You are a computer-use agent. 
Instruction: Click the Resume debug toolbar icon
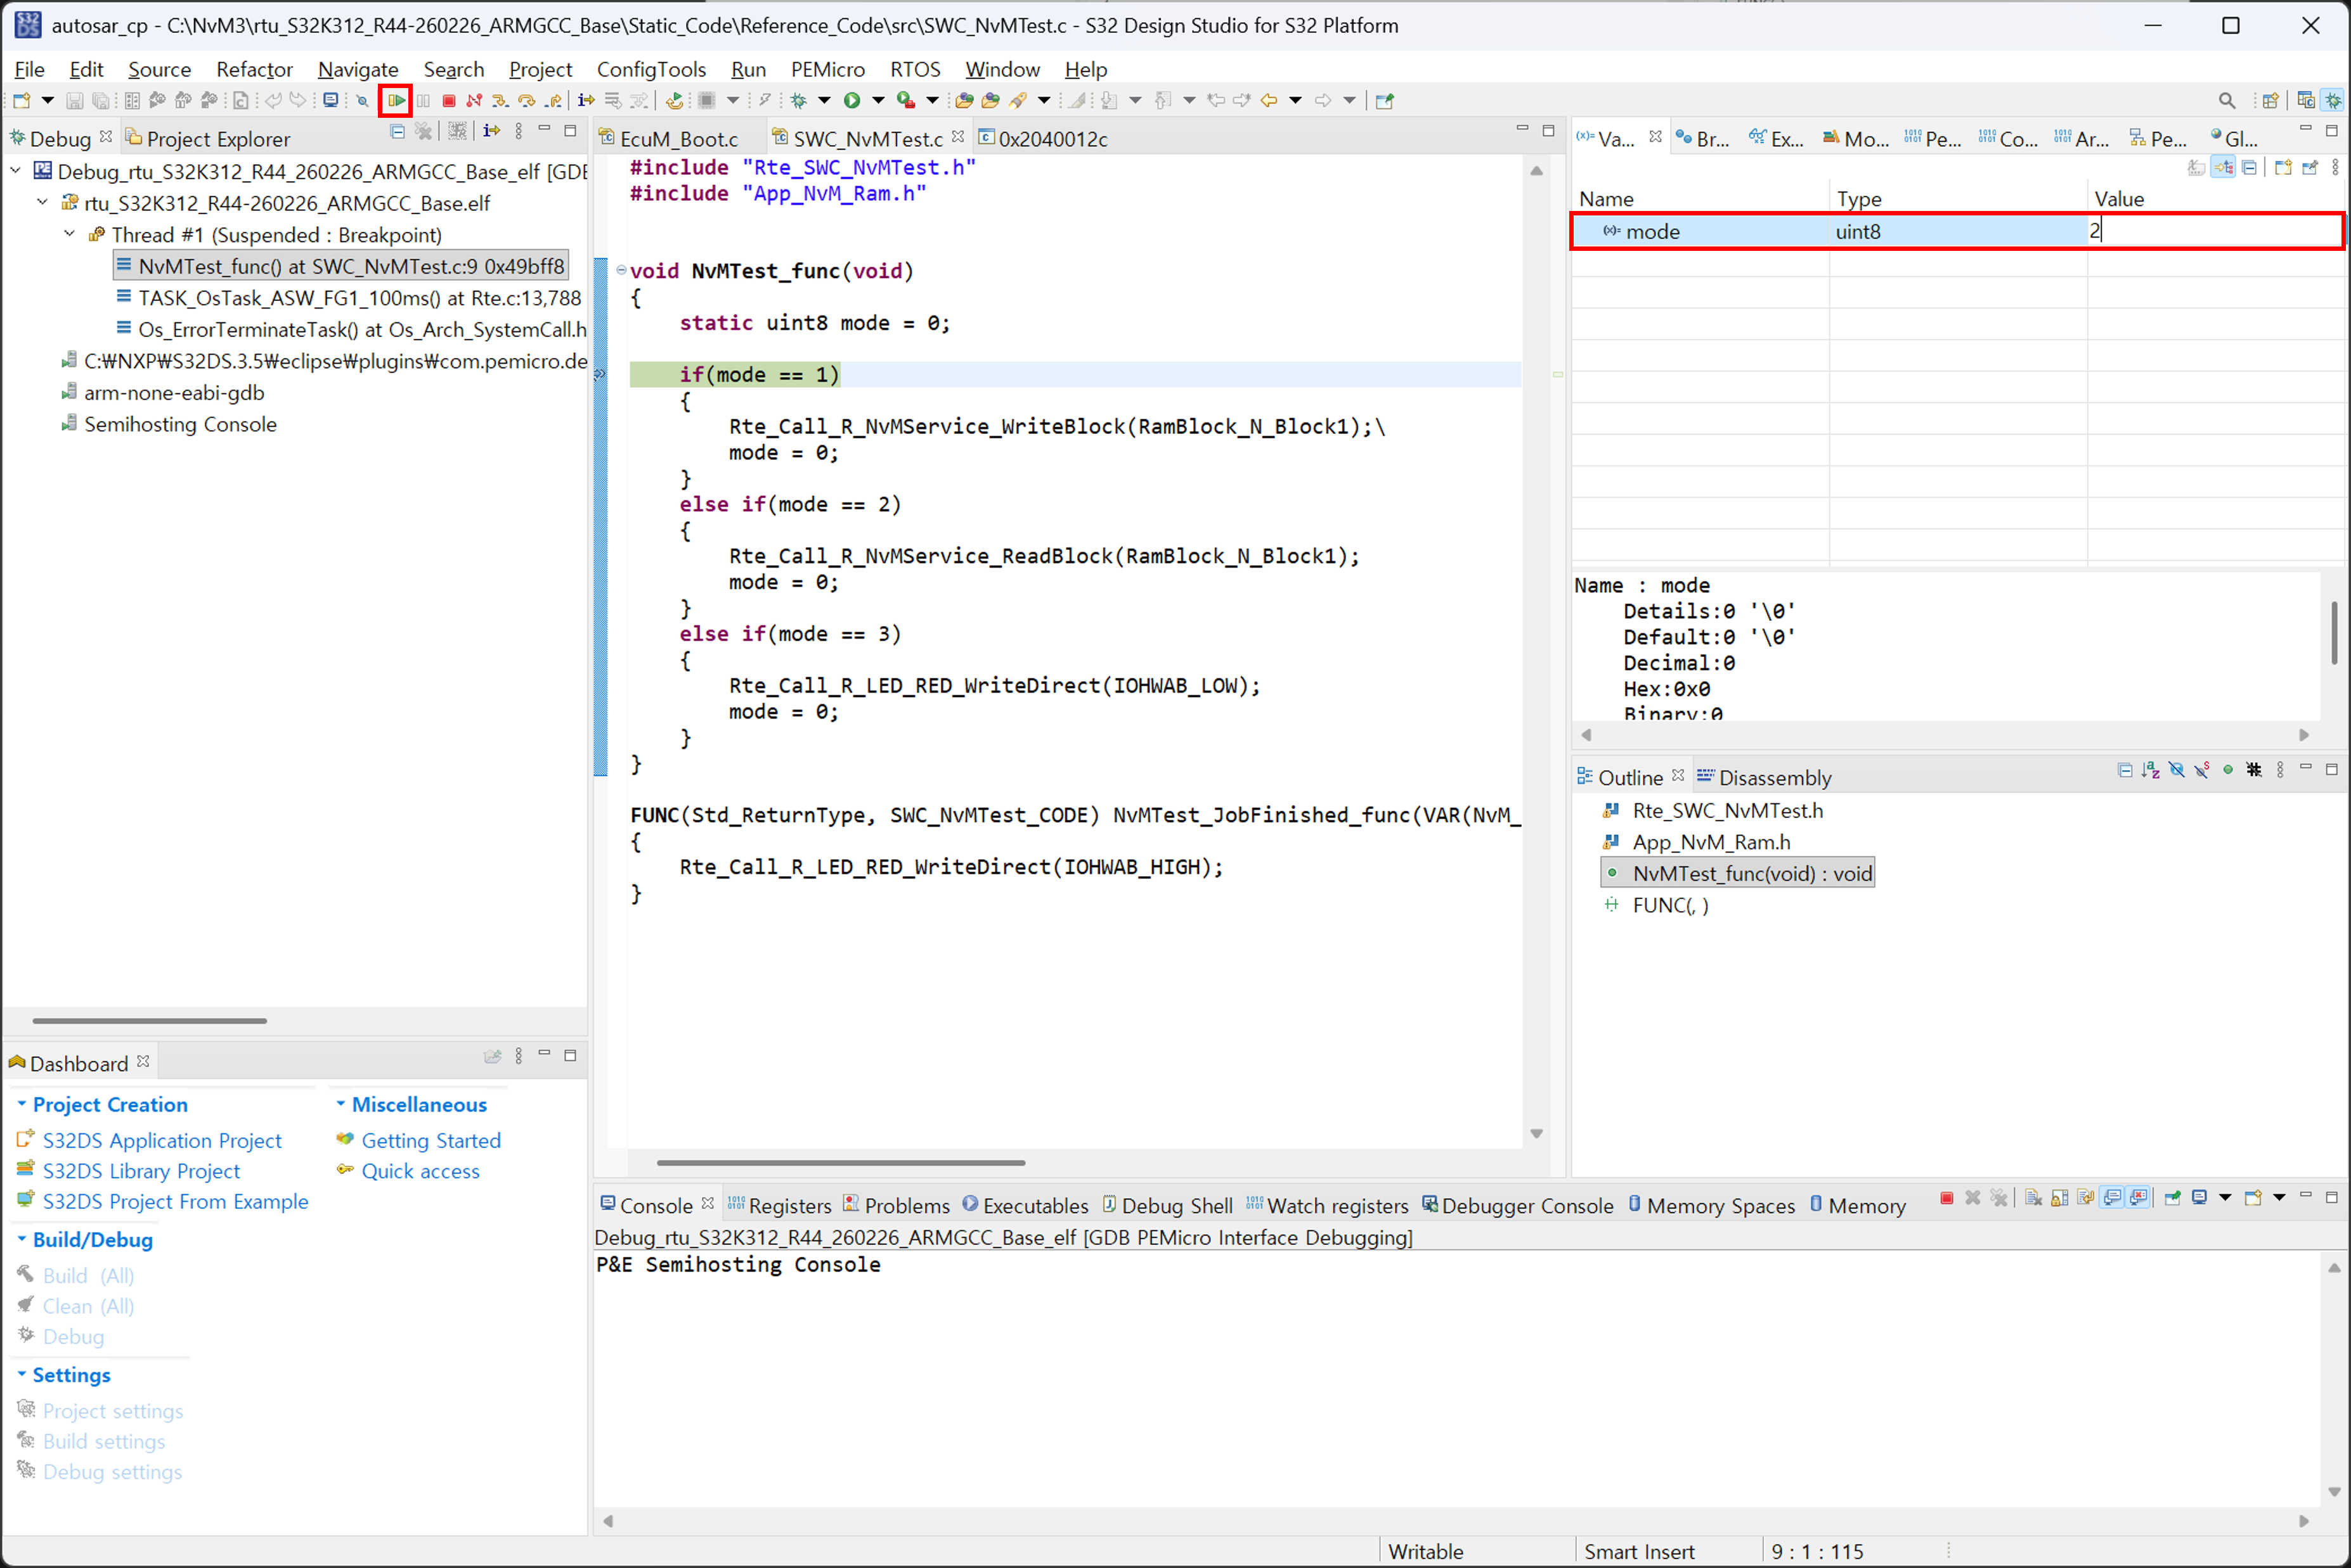(396, 100)
